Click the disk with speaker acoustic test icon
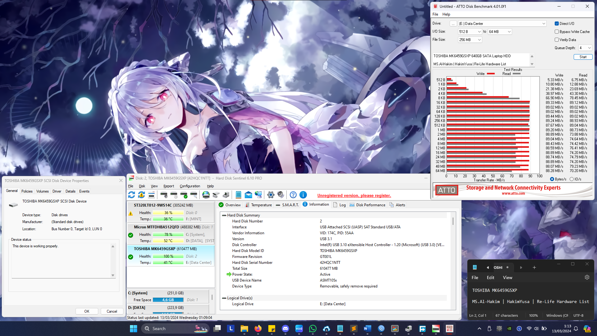This screenshot has width=597, height=336. 164,195
